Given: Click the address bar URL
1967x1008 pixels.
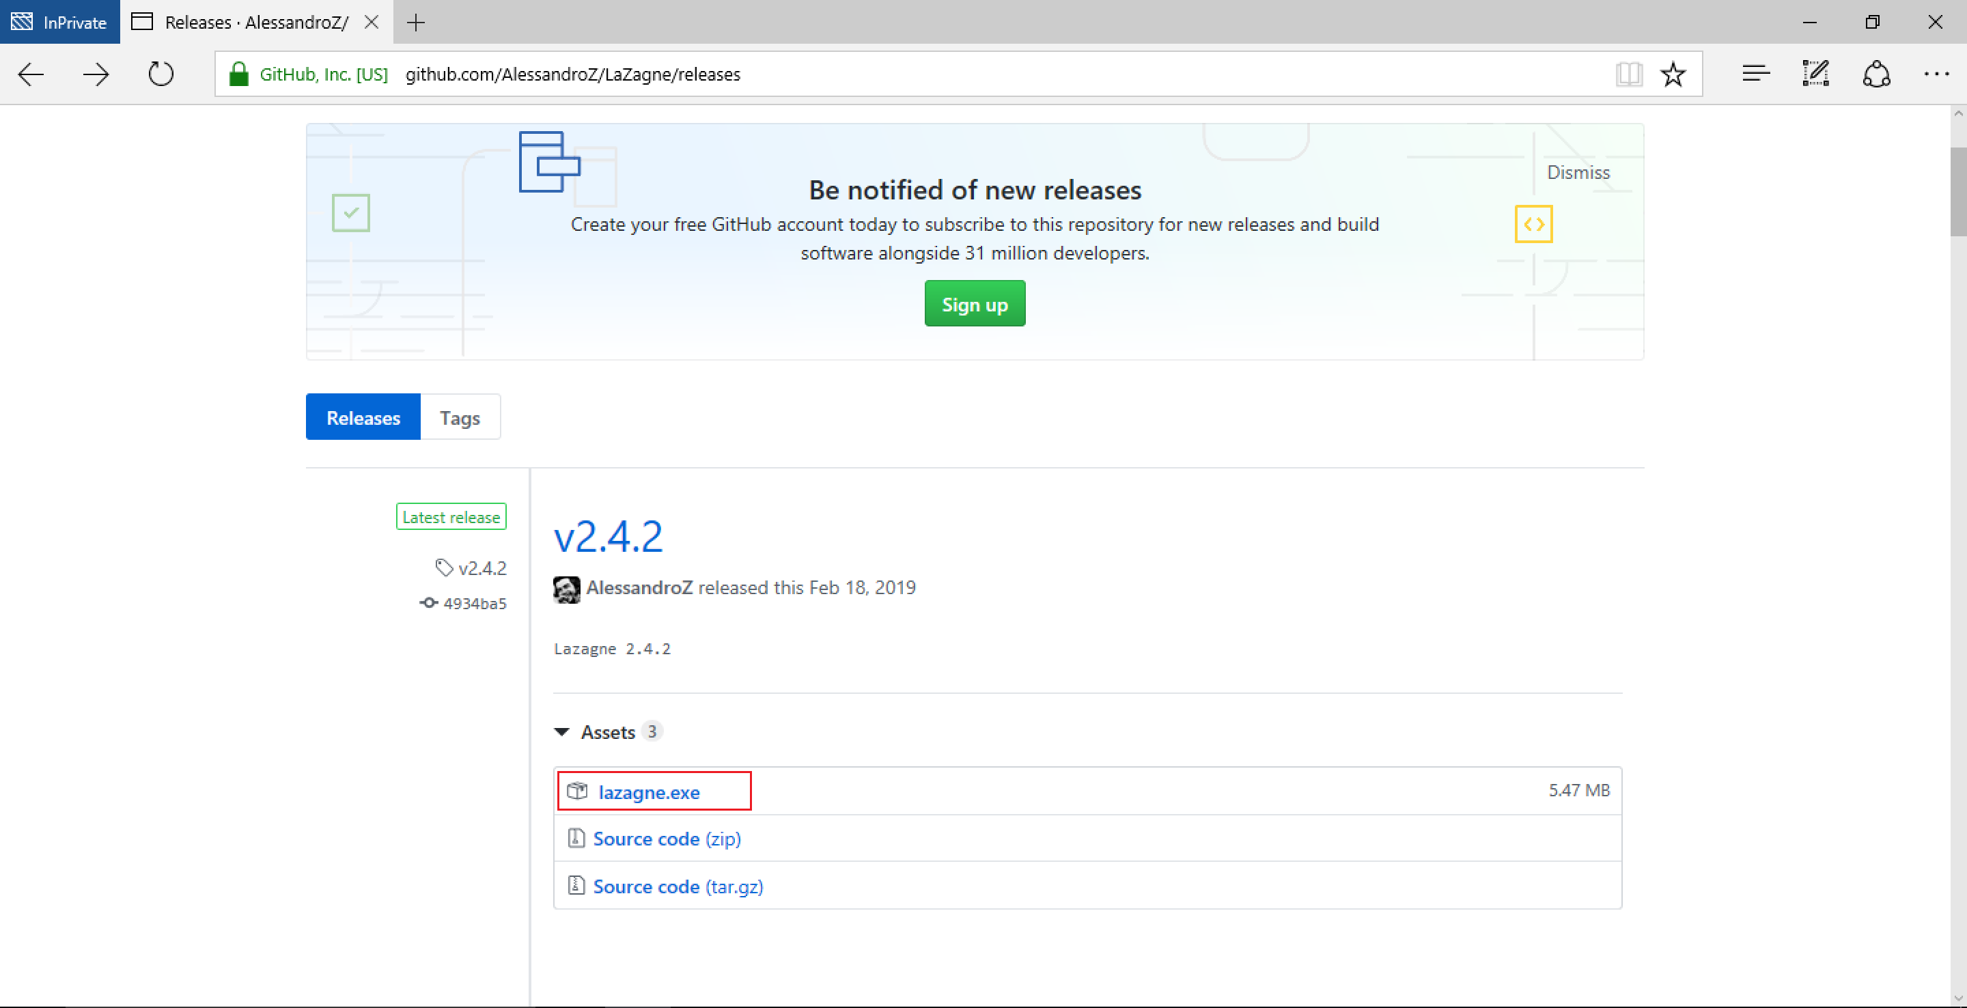Looking at the screenshot, I should coord(573,74).
